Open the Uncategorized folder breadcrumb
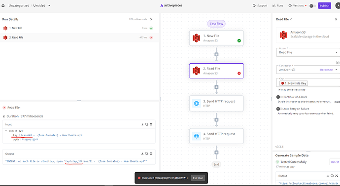The image size is (340, 186). [19, 5]
